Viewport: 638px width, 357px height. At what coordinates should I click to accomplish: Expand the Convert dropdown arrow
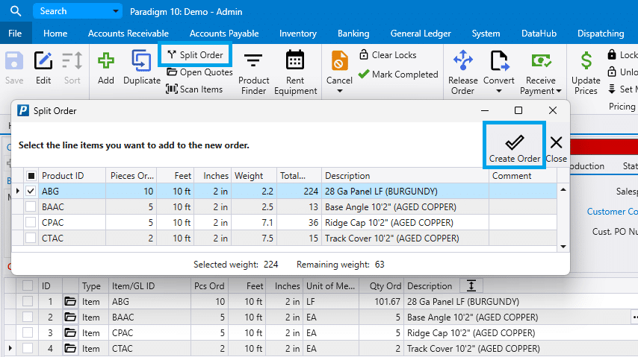click(499, 91)
